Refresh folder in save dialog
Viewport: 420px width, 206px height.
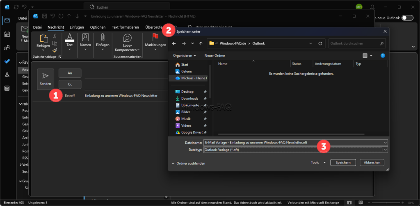click(320, 43)
